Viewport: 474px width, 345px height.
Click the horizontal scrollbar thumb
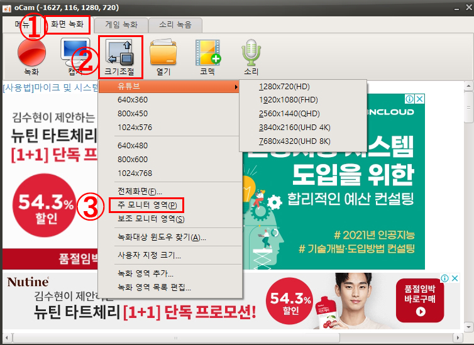pyautogui.click(x=176, y=337)
